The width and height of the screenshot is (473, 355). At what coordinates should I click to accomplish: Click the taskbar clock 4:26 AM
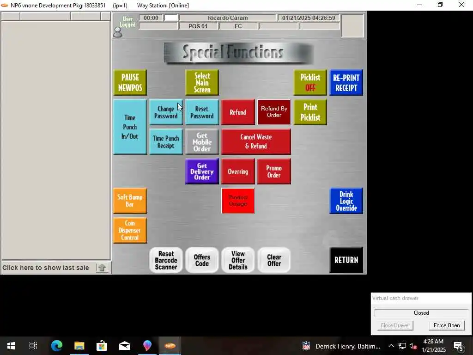point(433,346)
